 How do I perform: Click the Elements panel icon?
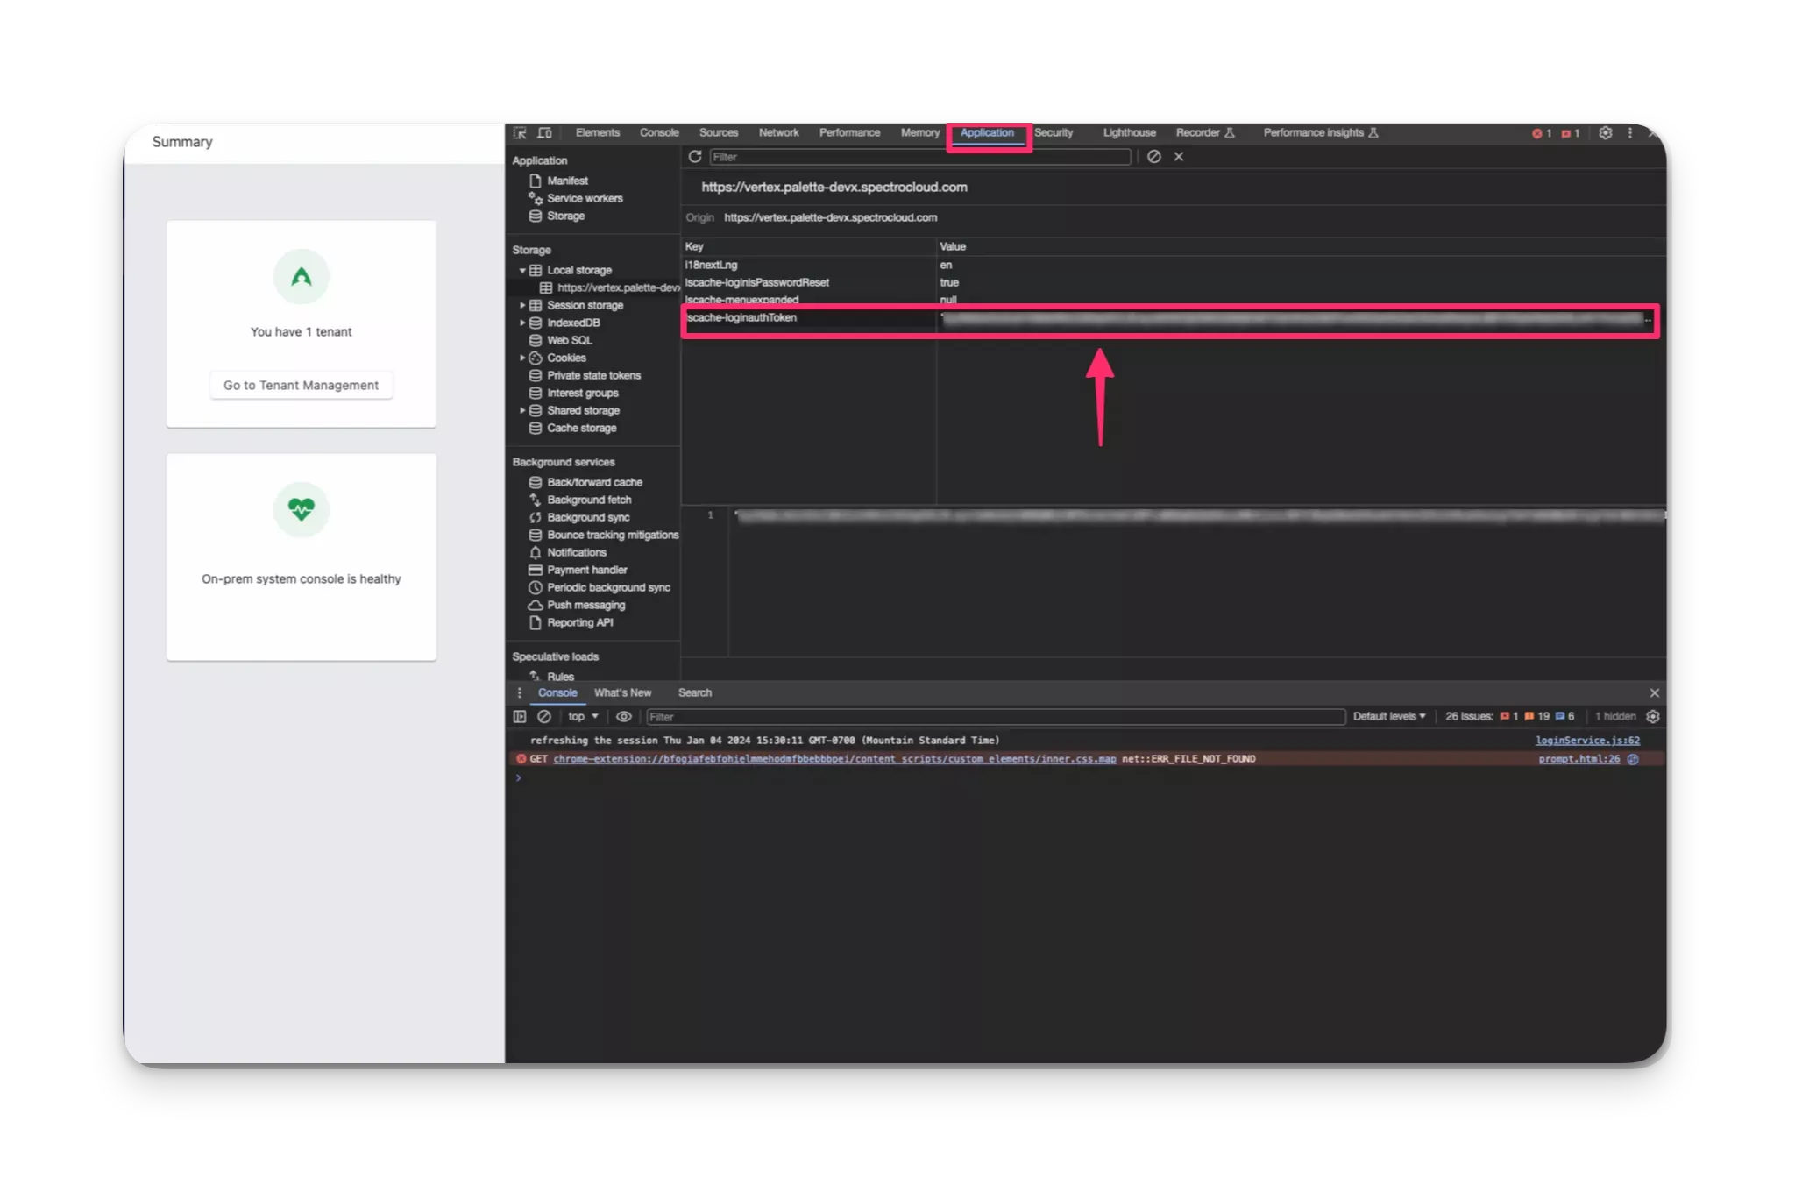(597, 131)
